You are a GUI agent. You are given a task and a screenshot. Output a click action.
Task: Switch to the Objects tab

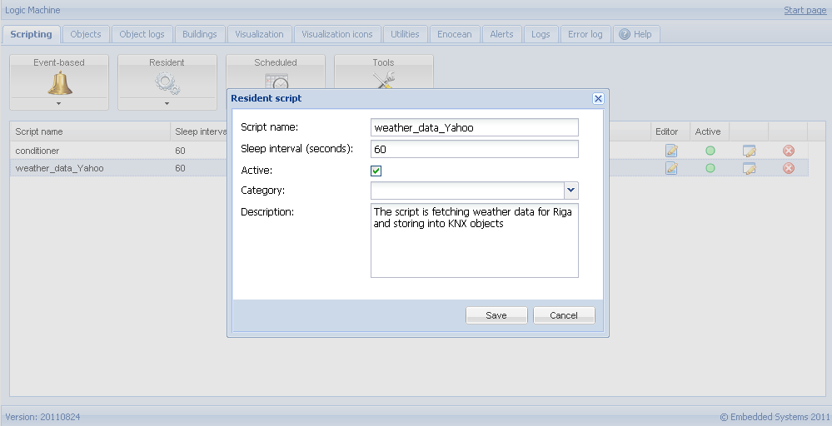coord(86,34)
